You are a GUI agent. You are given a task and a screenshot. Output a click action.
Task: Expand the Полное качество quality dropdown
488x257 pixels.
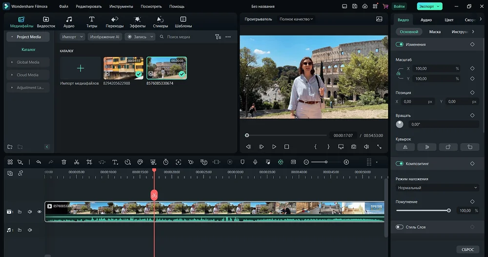pyautogui.click(x=296, y=19)
